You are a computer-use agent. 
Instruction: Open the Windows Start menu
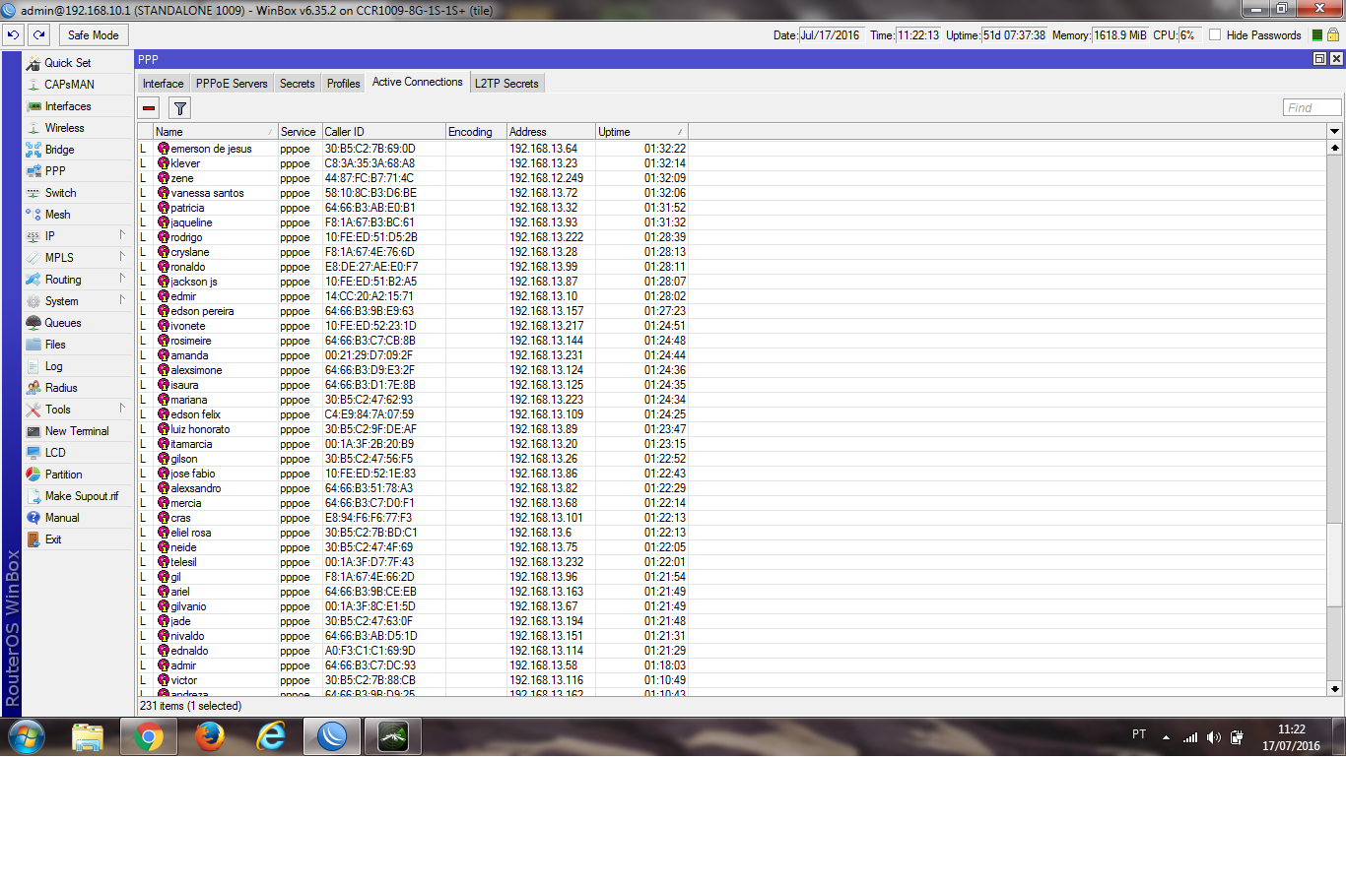pyautogui.click(x=27, y=736)
